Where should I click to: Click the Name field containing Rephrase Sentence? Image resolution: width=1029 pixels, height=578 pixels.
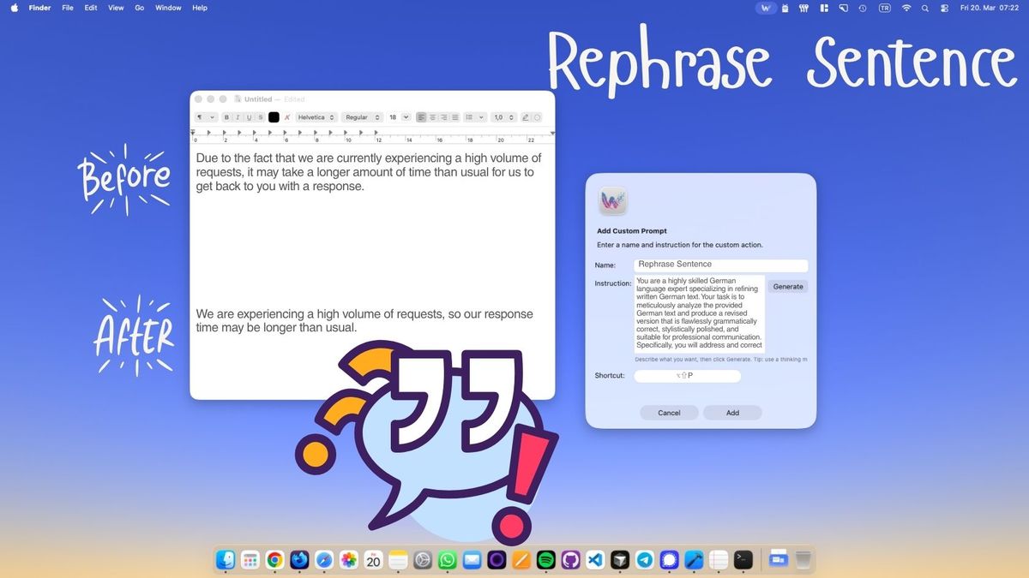[x=720, y=265]
